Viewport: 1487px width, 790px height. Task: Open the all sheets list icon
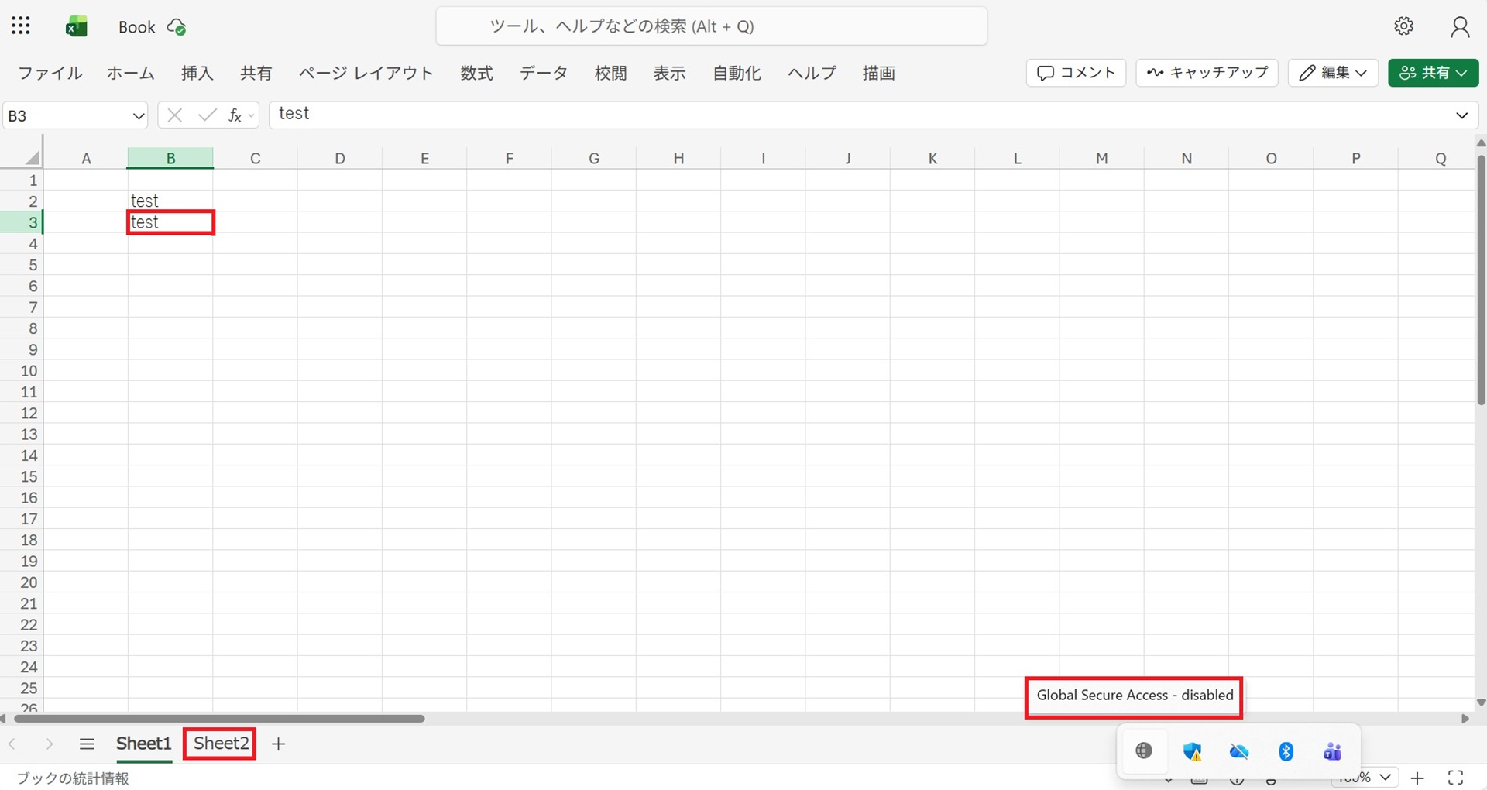click(87, 744)
